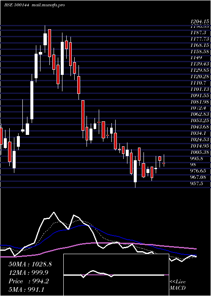Click the 1072.4 price level label
Image resolution: width=211 pixels, height=296 pixels.
click(198, 108)
